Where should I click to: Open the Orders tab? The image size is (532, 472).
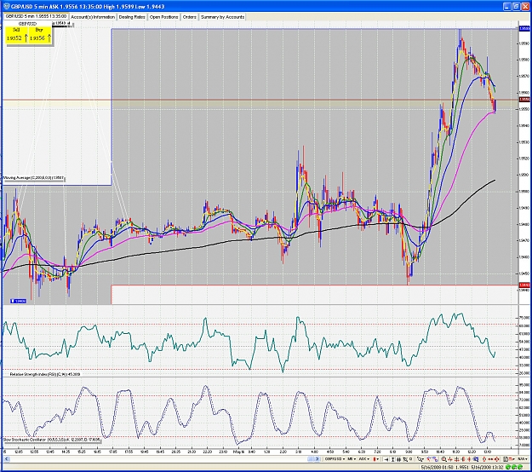189,17
